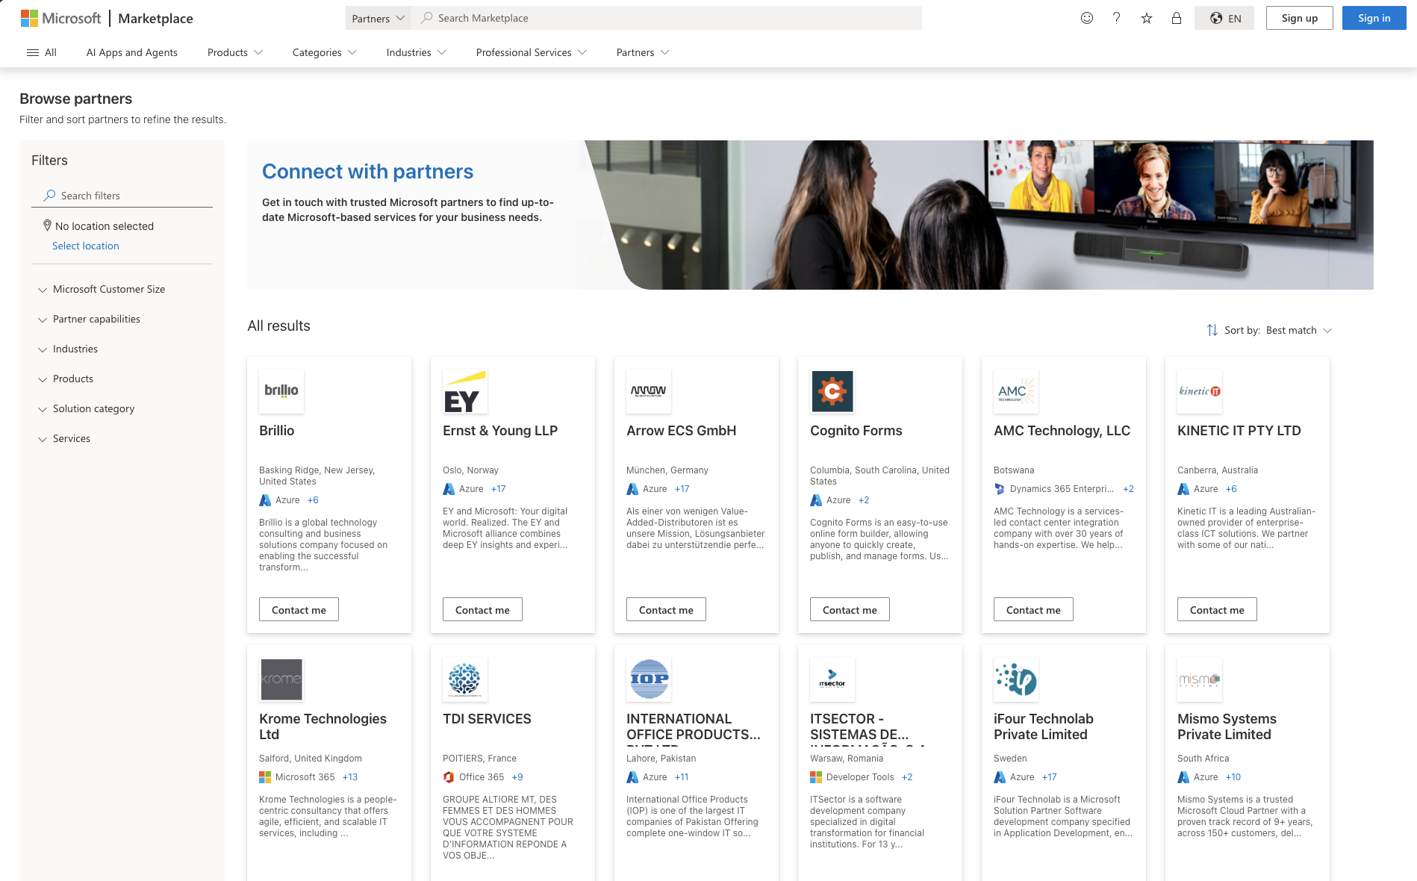This screenshot has width=1417, height=881.
Task: Select the AI Apps and Agents nav item
Action: point(131,52)
